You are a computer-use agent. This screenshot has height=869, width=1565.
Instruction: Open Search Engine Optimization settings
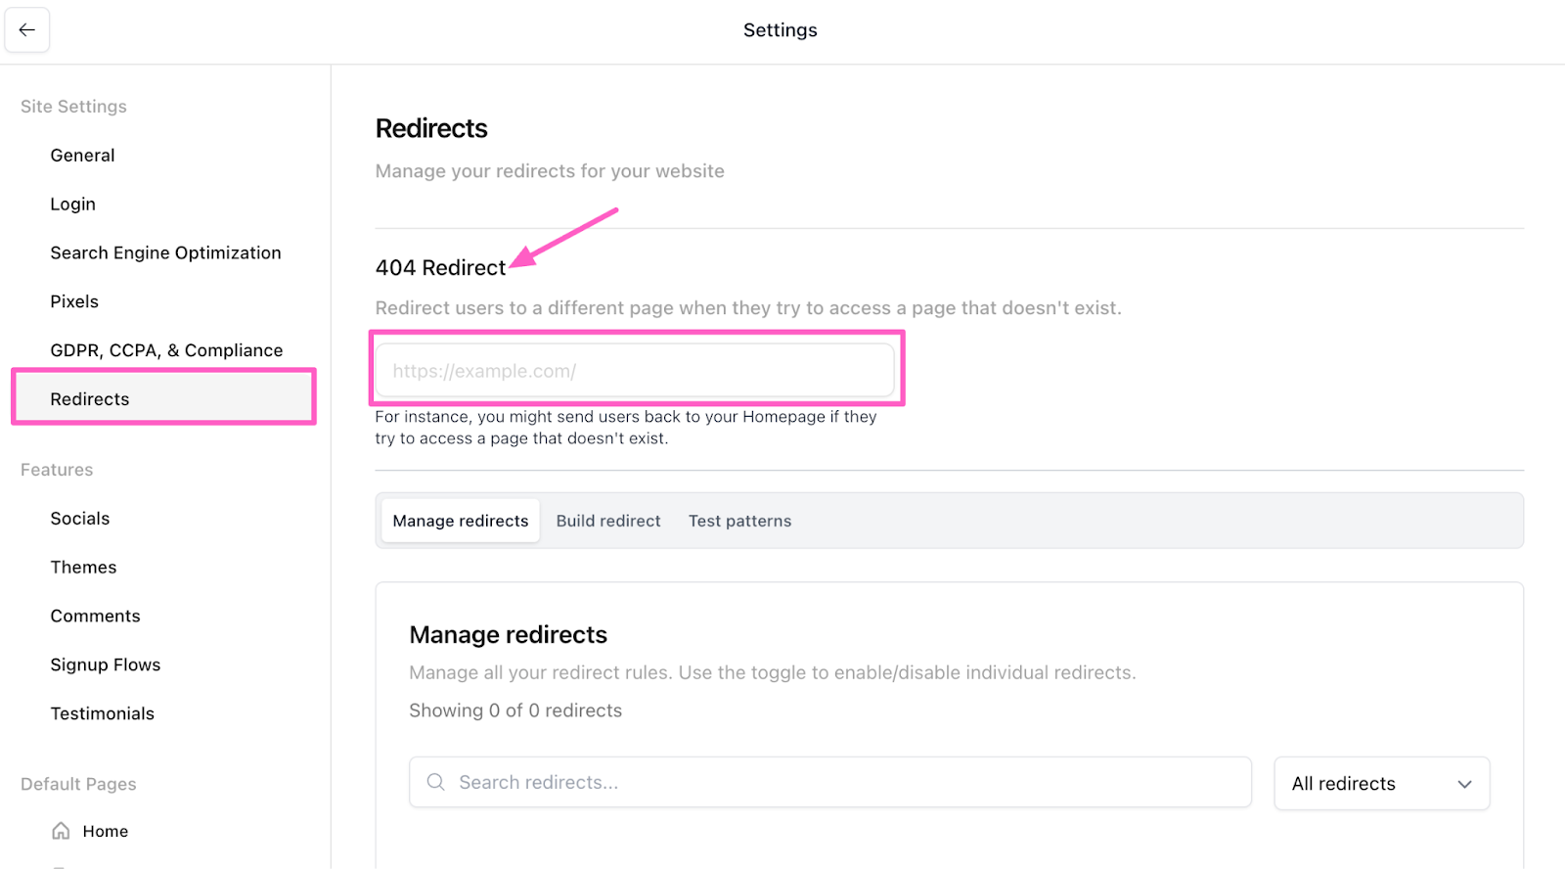(x=166, y=252)
